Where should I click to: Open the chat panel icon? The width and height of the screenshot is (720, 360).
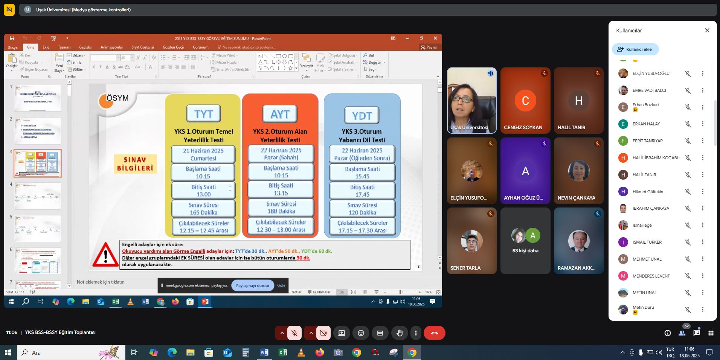697,333
